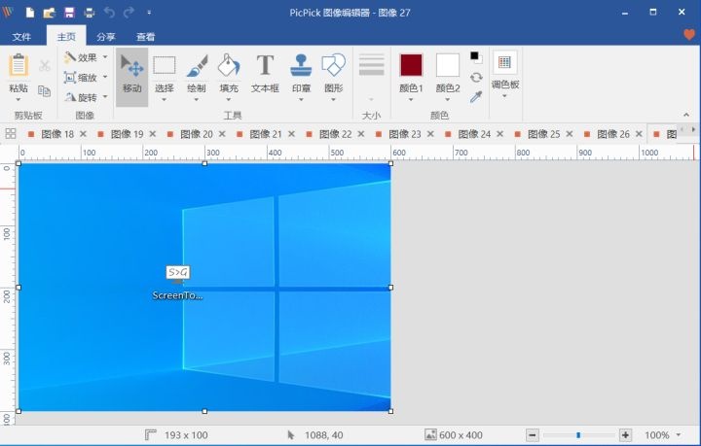
Task: Click the heart icon in ribbon corner
Action: [x=689, y=34]
